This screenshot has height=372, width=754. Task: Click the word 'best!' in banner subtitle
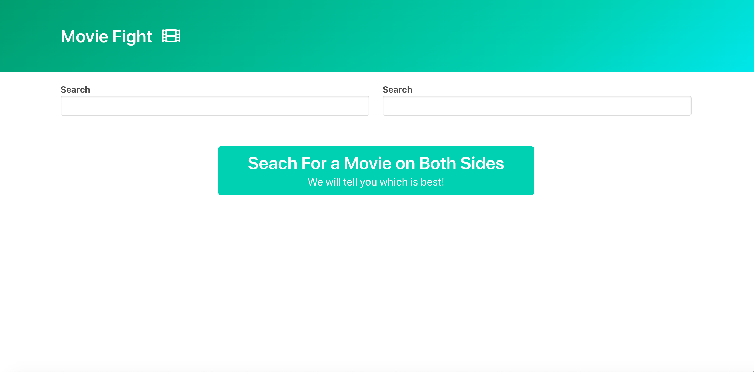(432, 182)
